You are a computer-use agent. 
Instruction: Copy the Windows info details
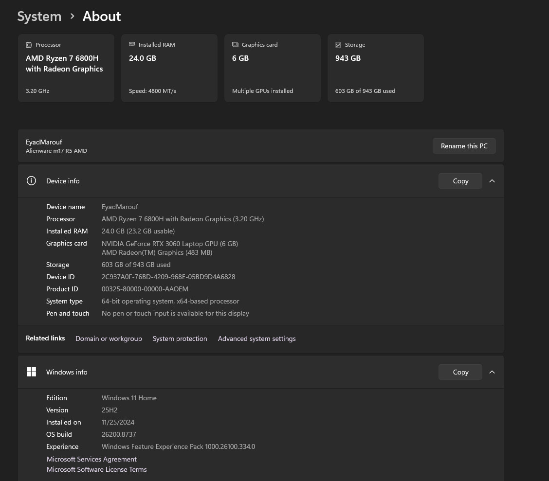click(460, 372)
